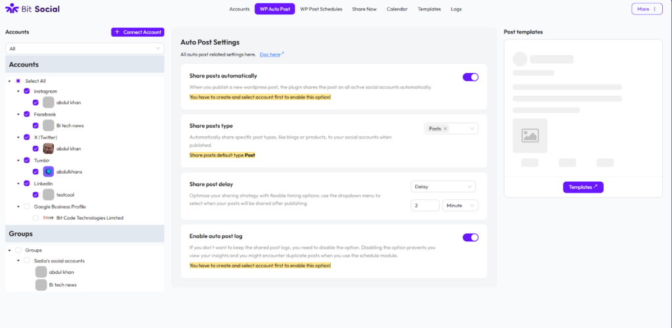
Task: Click the Connect Account button
Action: [x=137, y=31]
